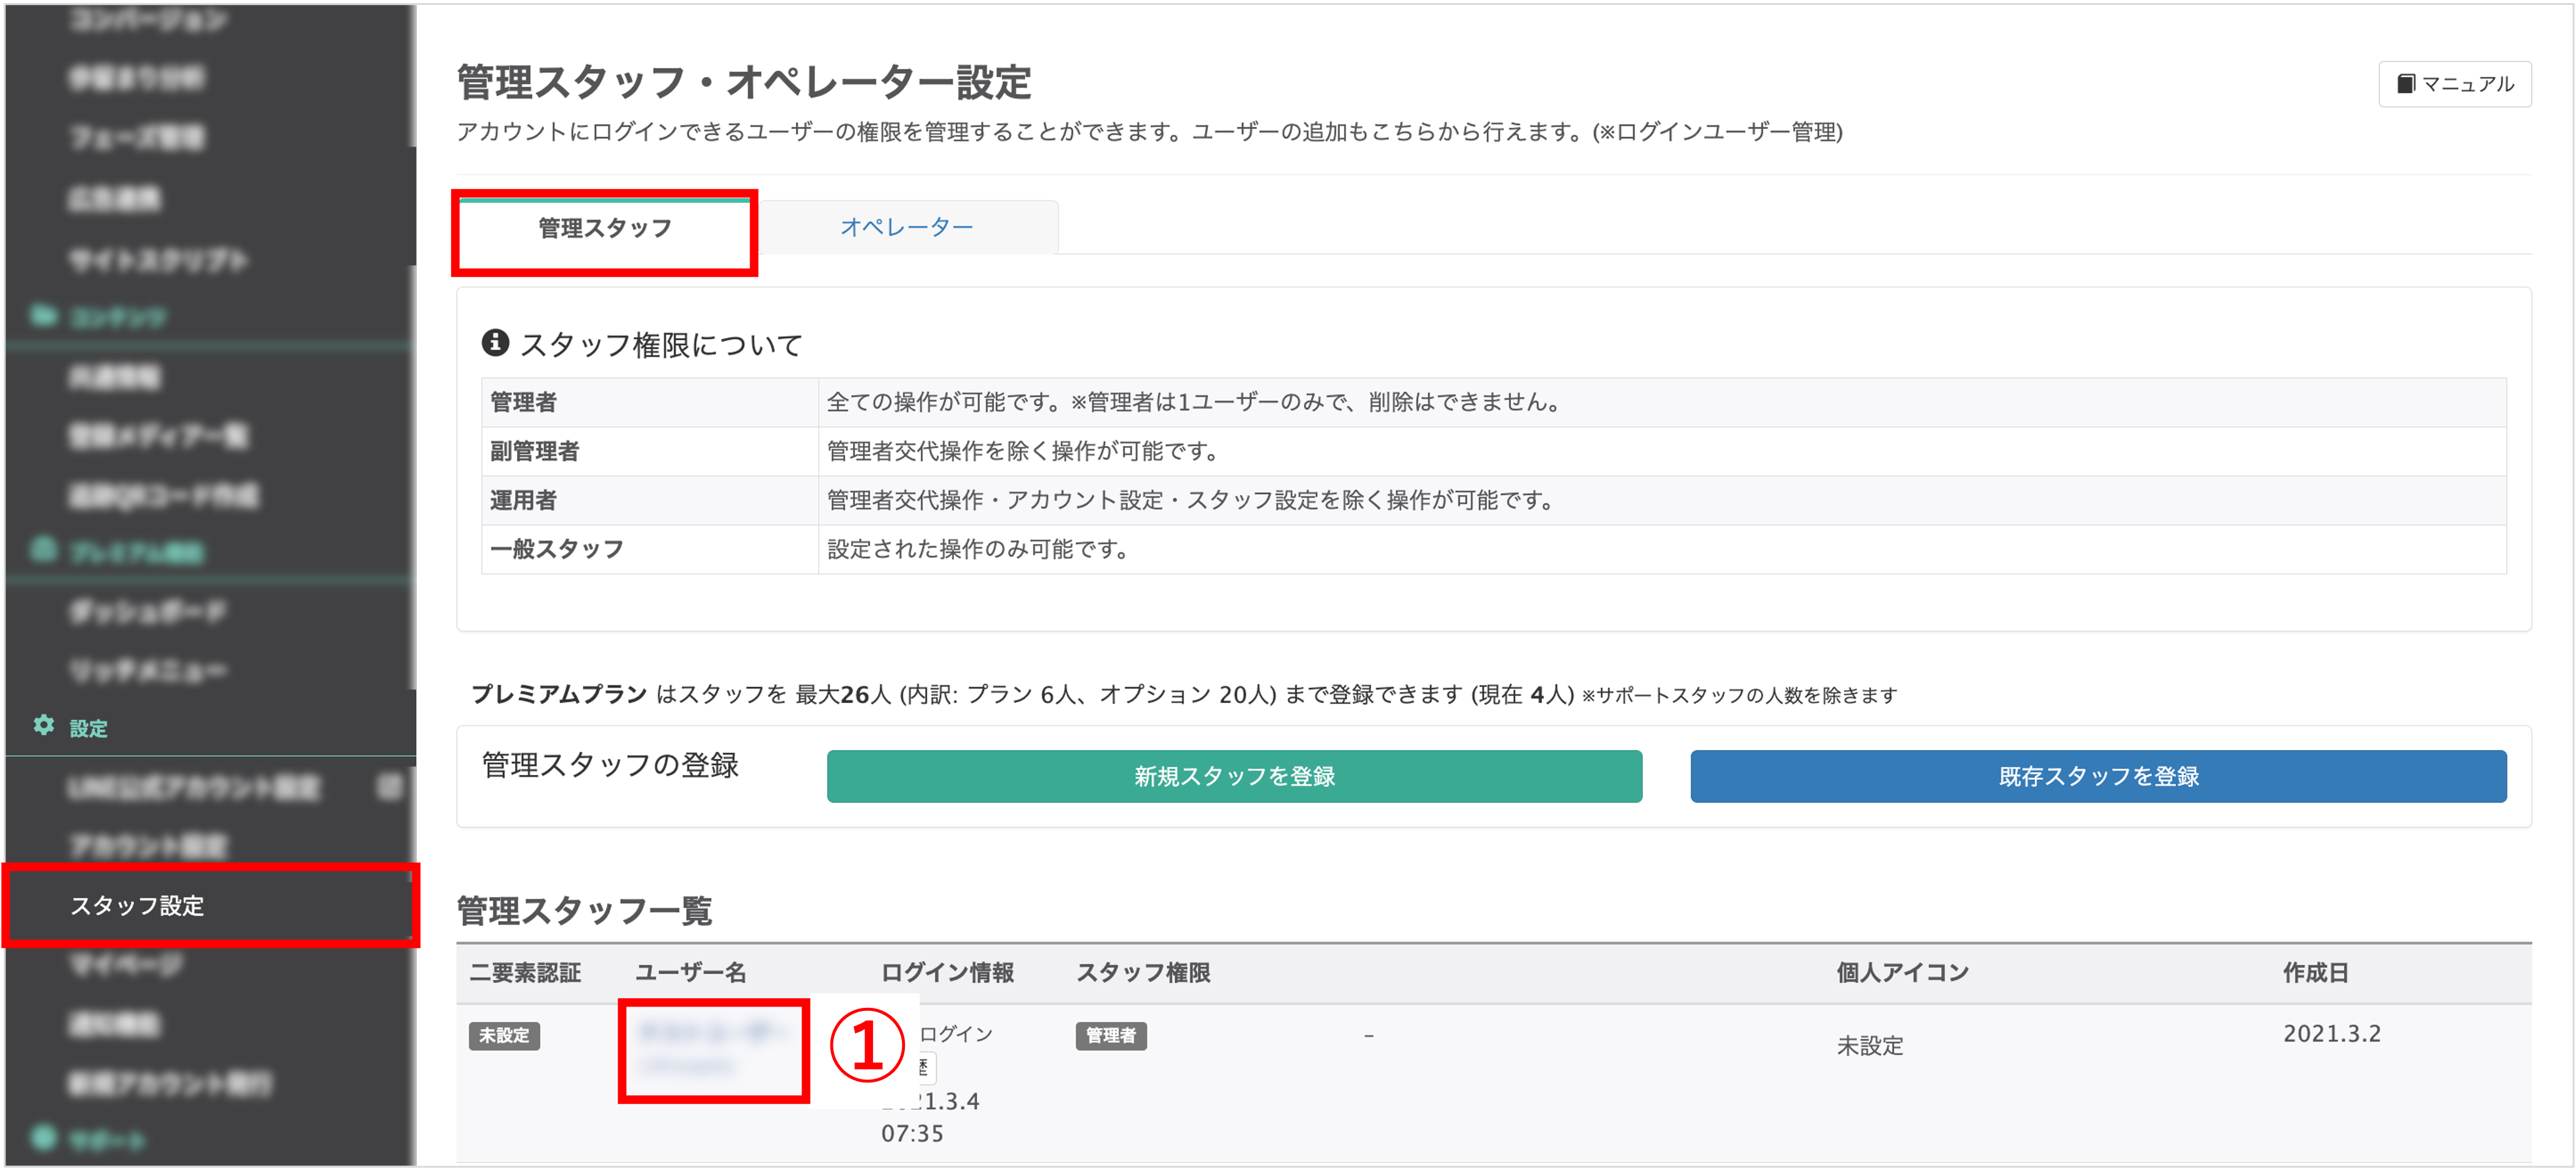Screen dimensions: 2576x1168
Task: Click the 未設定 text under 個人アイコン
Action: 1871,1046
